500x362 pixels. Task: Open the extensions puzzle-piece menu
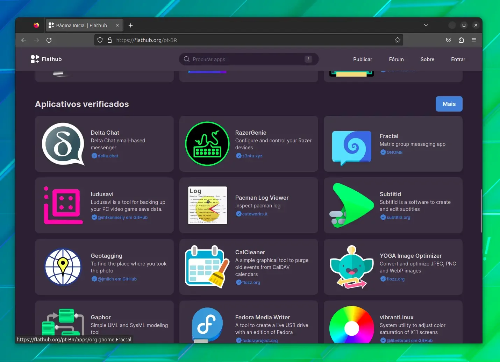(x=461, y=40)
